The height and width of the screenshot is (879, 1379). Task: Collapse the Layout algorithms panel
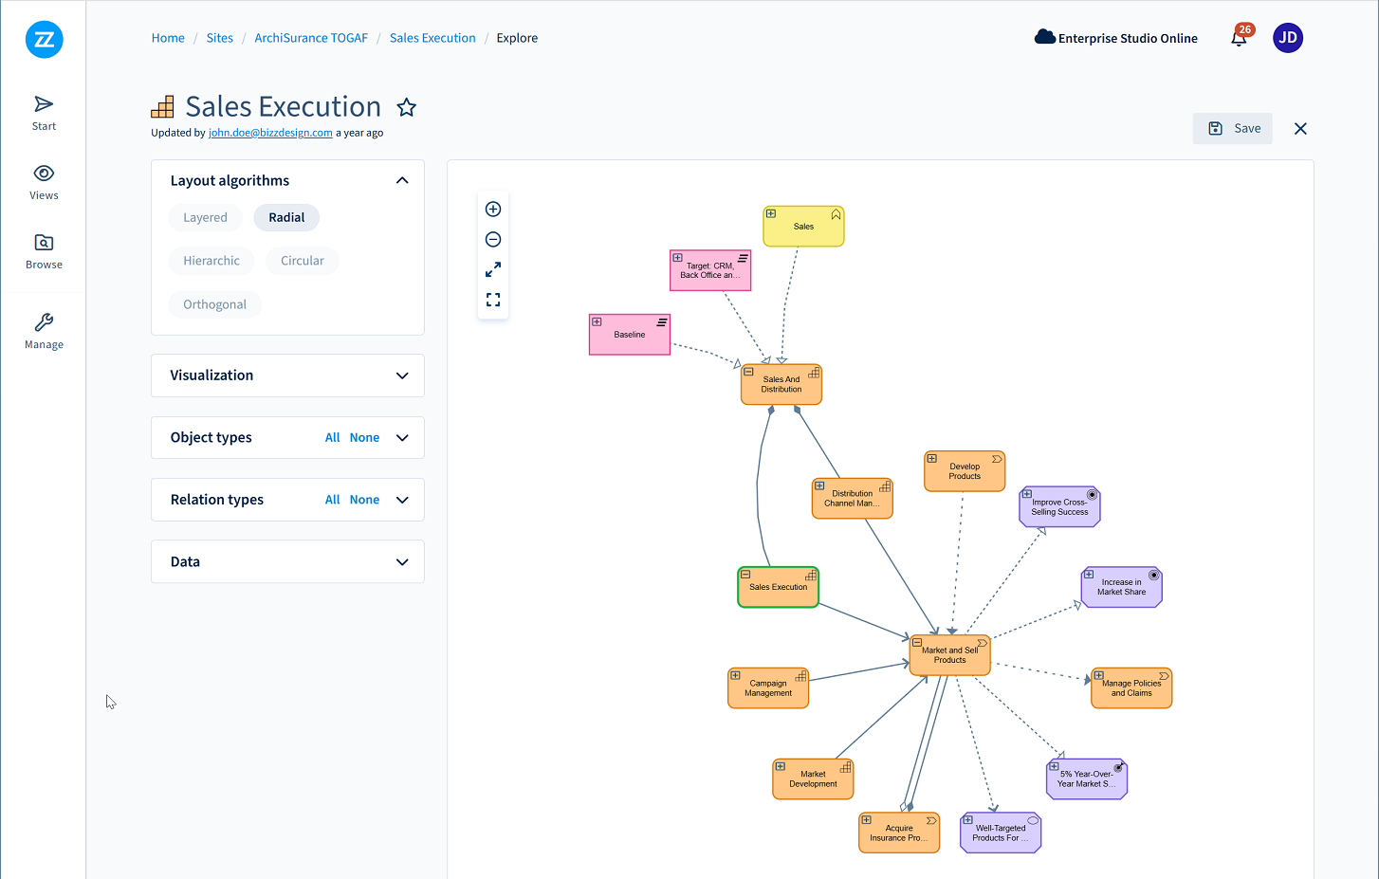pyautogui.click(x=402, y=180)
